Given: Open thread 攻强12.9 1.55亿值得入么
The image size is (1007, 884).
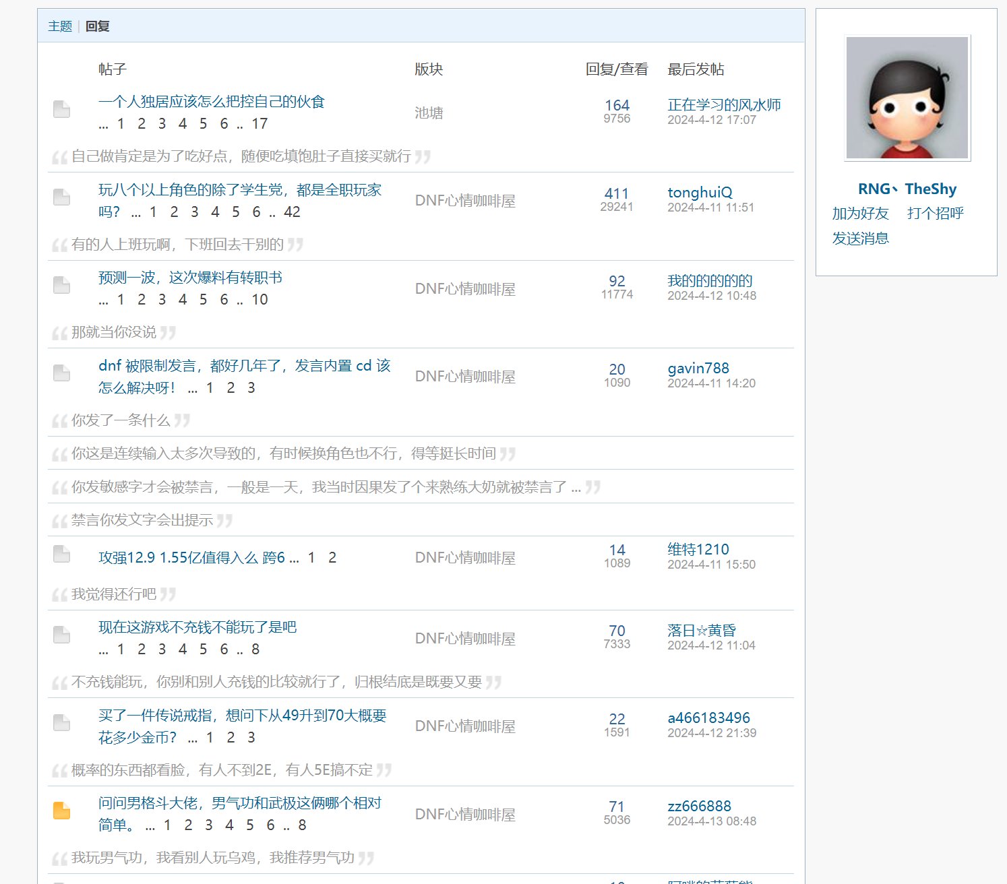Looking at the screenshot, I should [x=191, y=558].
